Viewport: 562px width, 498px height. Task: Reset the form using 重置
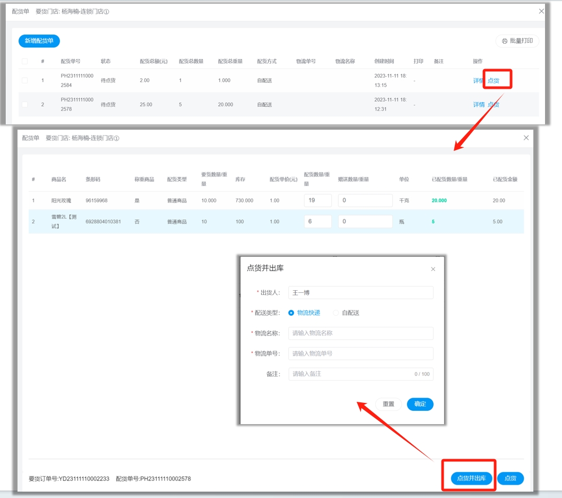coord(388,404)
